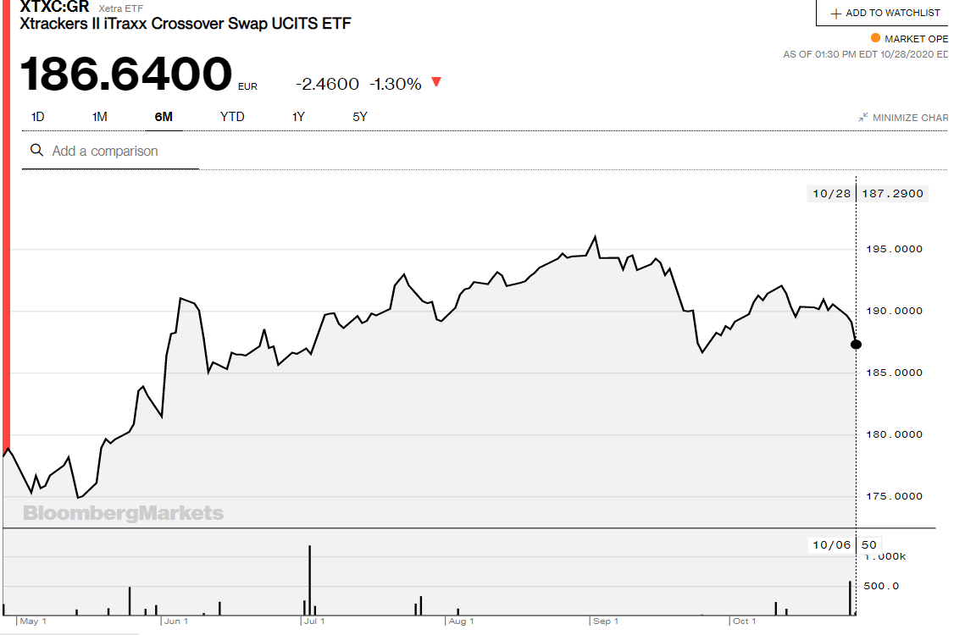976x635 pixels.
Task: Click the plus icon beside Add to Watchlist
Action: point(835,14)
